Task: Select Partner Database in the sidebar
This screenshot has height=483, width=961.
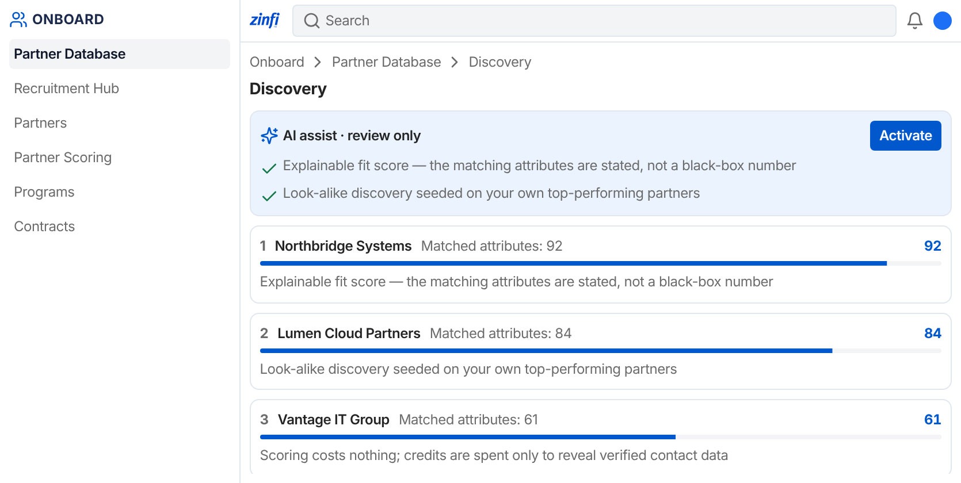Action: pos(120,54)
